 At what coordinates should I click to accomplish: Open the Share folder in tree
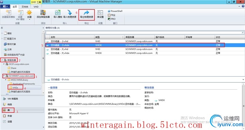pos(12,68)
